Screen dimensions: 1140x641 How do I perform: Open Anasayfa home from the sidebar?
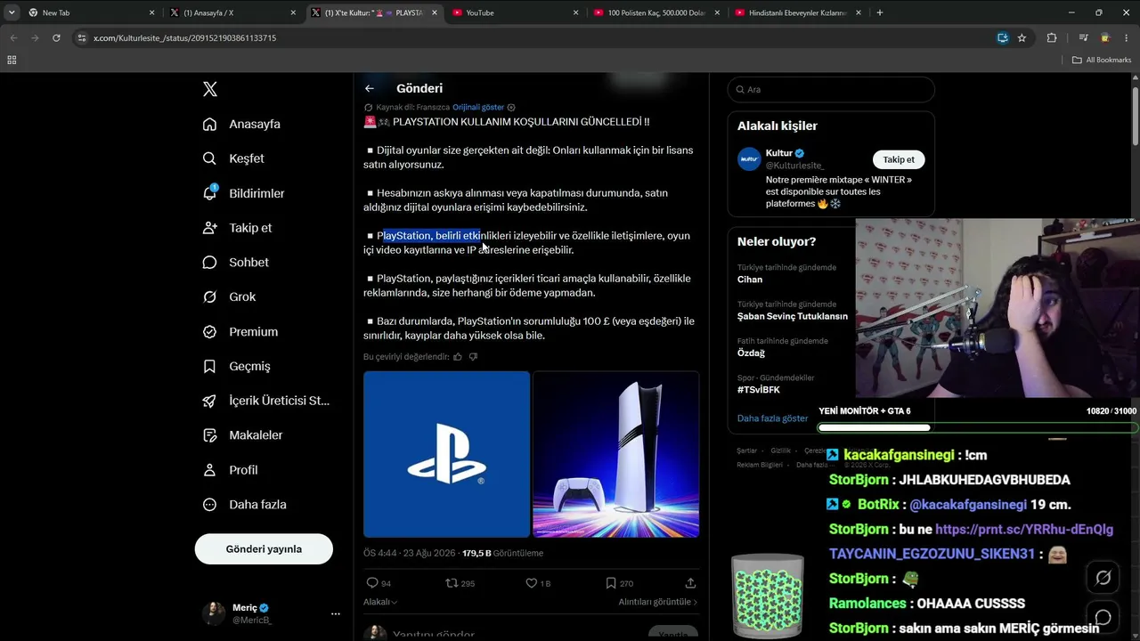tap(241, 124)
